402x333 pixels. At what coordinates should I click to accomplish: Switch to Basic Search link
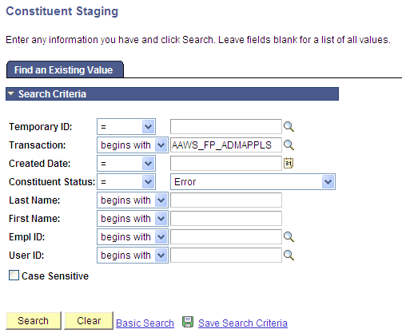pyautogui.click(x=145, y=323)
